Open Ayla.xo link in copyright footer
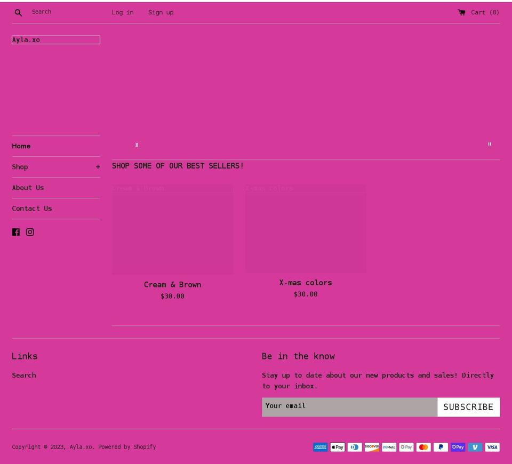The image size is (512, 464). pos(81,447)
